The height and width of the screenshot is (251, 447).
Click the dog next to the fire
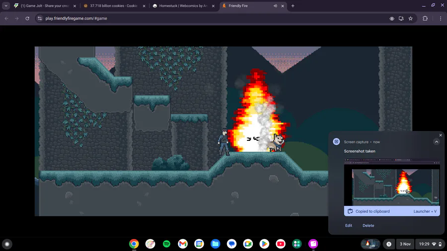click(x=276, y=142)
